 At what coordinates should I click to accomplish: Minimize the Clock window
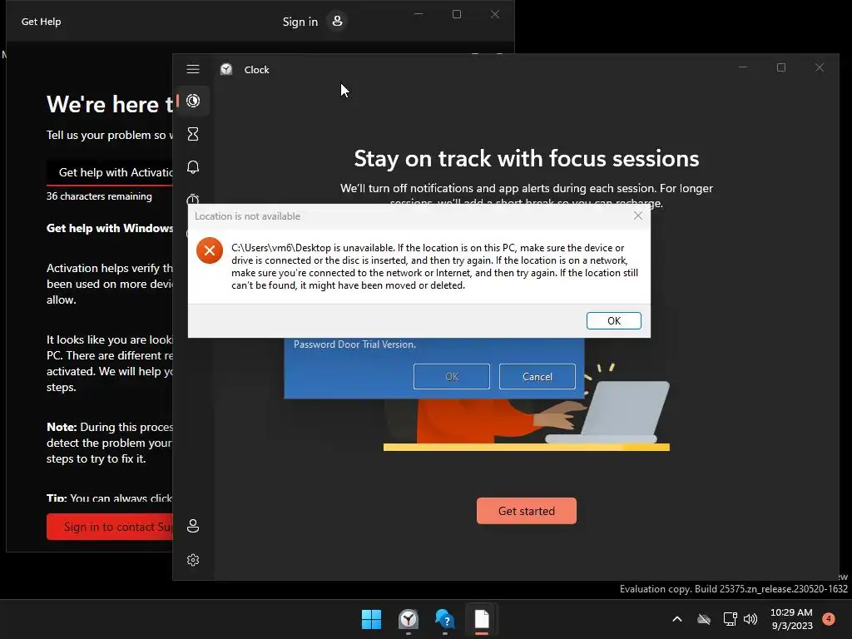743,67
